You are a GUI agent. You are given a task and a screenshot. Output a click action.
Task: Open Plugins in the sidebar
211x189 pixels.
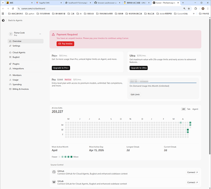(25, 64)
